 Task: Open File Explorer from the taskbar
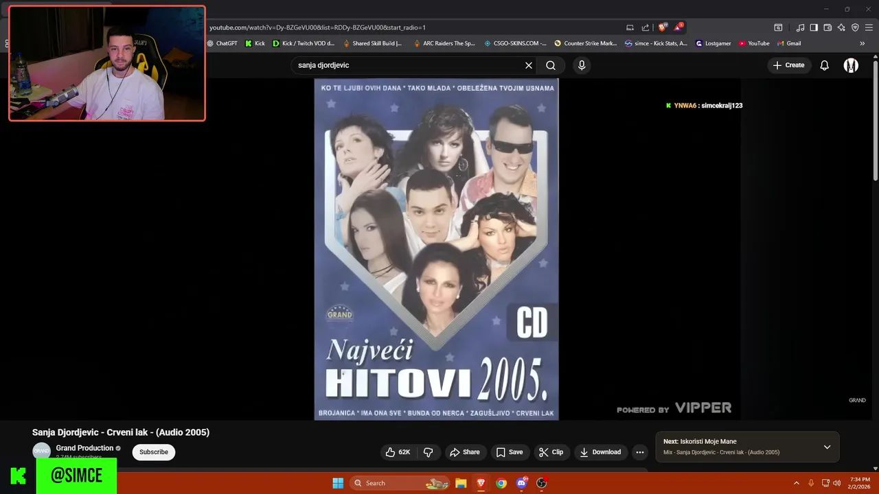coord(461,483)
